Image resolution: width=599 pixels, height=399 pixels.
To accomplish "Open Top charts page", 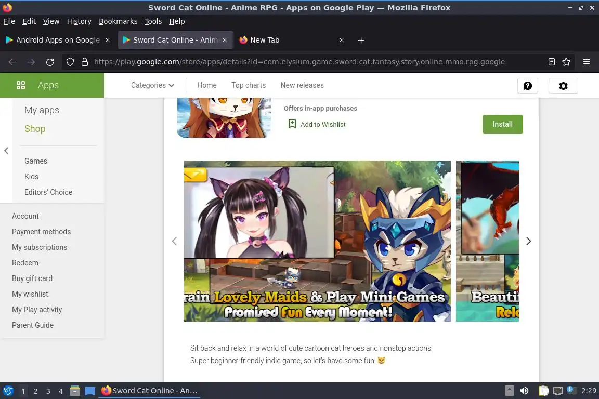I will (249, 85).
